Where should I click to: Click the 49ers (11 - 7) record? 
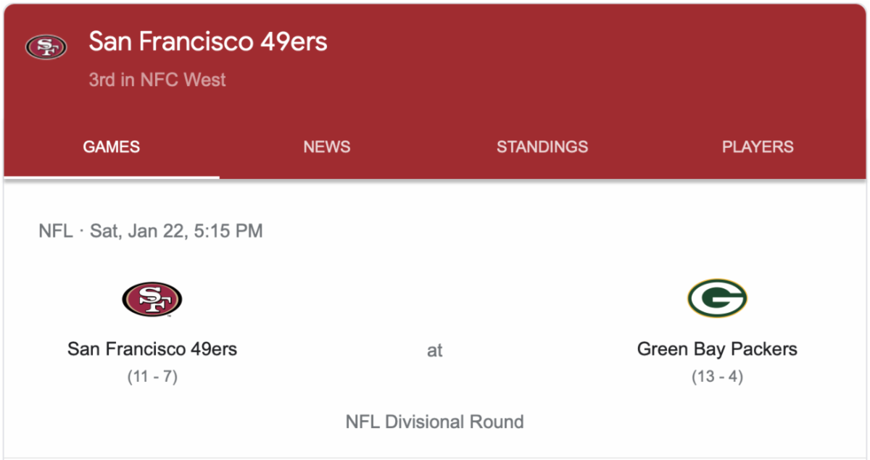click(152, 377)
